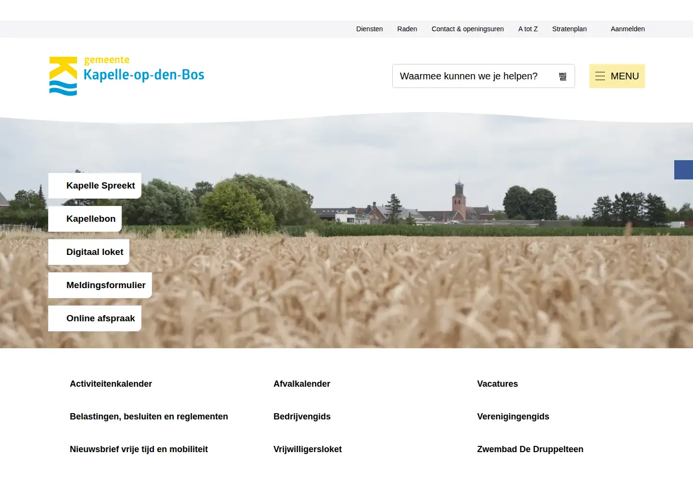Image resolution: width=693 pixels, height=481 pixels.
Task: Open the Diensten top navigation link
Action: point(370,29)
